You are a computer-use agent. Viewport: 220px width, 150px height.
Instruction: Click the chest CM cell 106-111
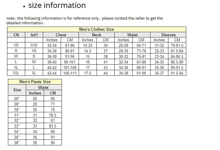70,73
